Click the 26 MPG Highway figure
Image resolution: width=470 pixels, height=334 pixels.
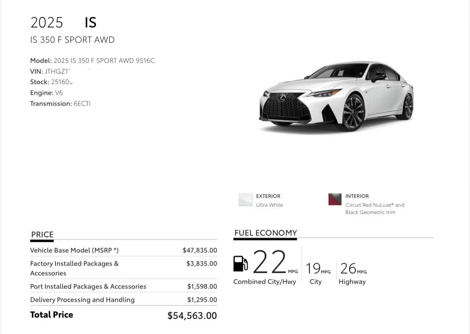(x=354, y=268)
